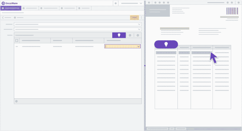This screenshot has height=131, width=242.
Task: Click the round icon at table footer
Action: [16, 101]
